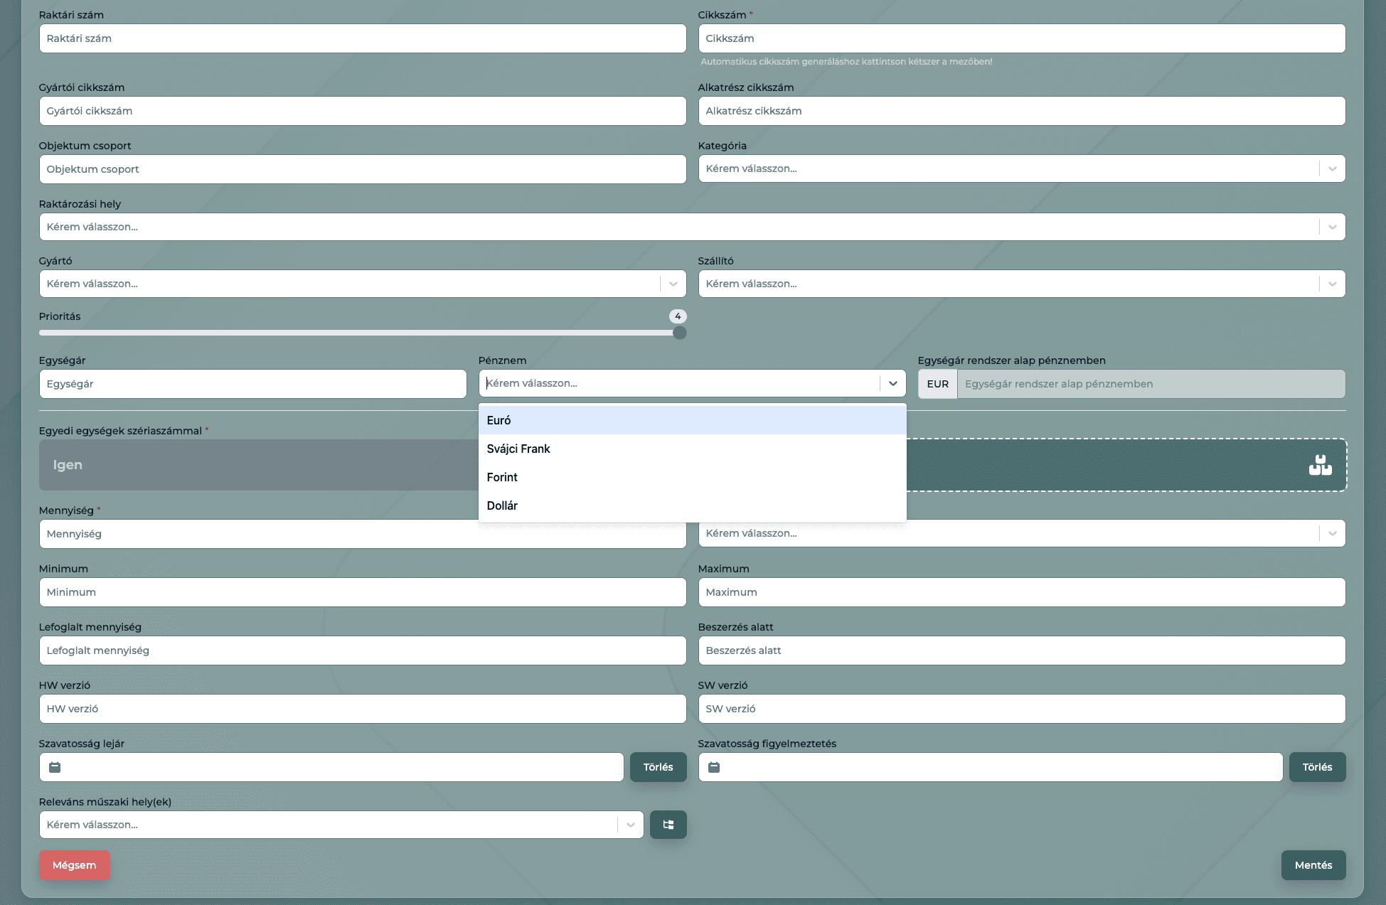Open the Szállító dropdown
The height and width of the screenshot is (905, 1386).
[1332, 284]
